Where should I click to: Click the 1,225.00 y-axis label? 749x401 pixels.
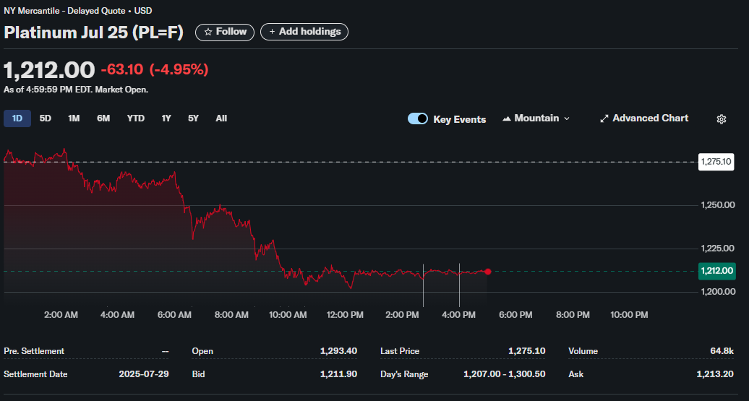coord(717,249)
